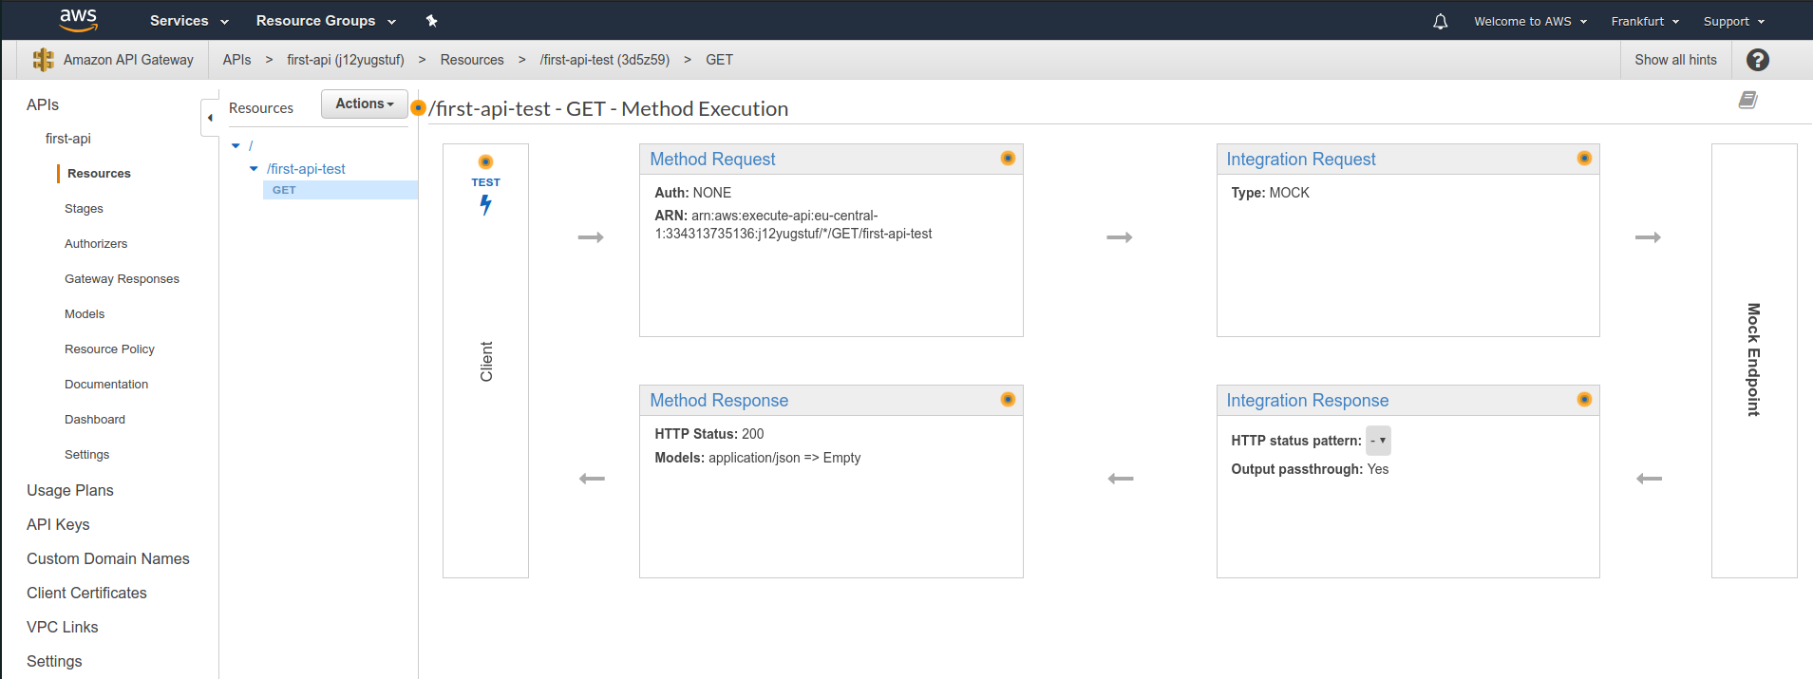Image resolution: width=1813 pixels, height=679 pixels.
Task: Open Gateway Responses in the sidebar
Action: click(122, 278)
